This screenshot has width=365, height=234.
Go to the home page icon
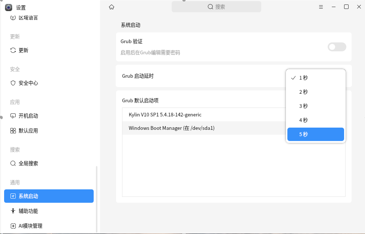tap(112, 7)
